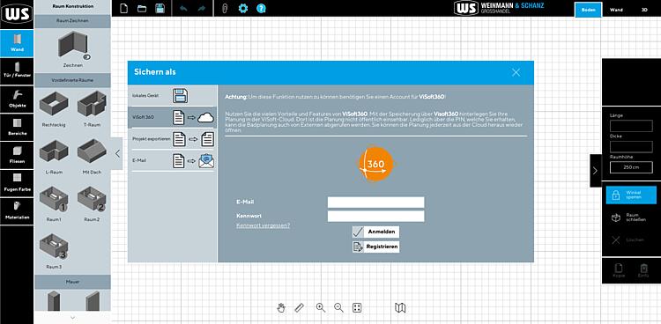
Task: Click the Löschen button
Action: [x=631, y=239]
